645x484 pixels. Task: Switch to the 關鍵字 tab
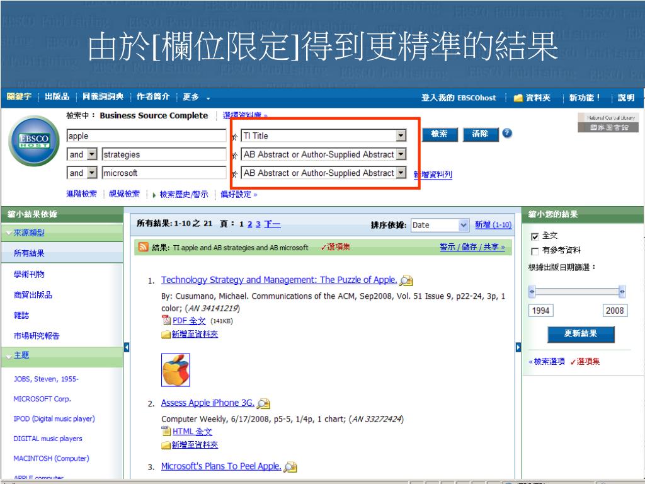[19, 96]
